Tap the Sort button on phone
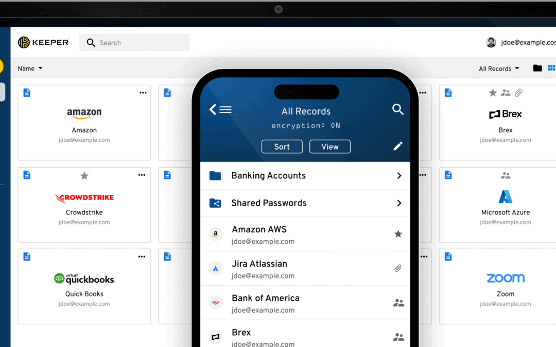The width and height of the screenshot is (556, 347). [x=282, y=147]
